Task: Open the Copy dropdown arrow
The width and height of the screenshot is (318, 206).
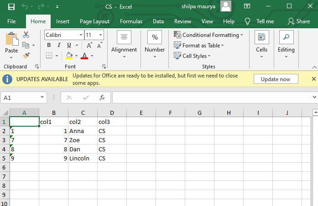Action: click(33, 46)
